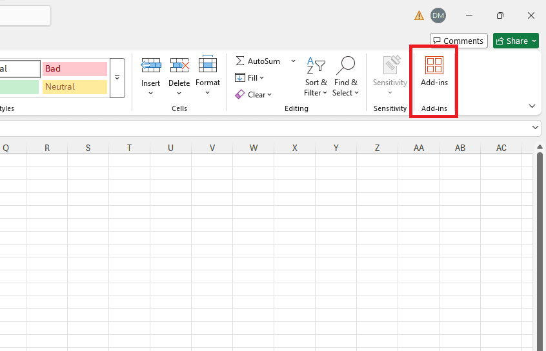Minimize the Excel window
This screenshot has width=546, height=351.
pos(469,15)
